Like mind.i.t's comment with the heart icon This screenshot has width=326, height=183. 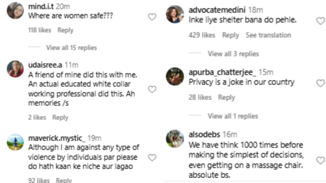pyautogui.click(x=152, y=17)
